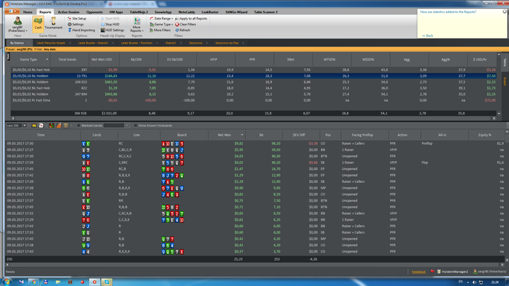This screenshot has height=286, width=509.
Task: Open the Date Range dropdown
Action: 161,18
